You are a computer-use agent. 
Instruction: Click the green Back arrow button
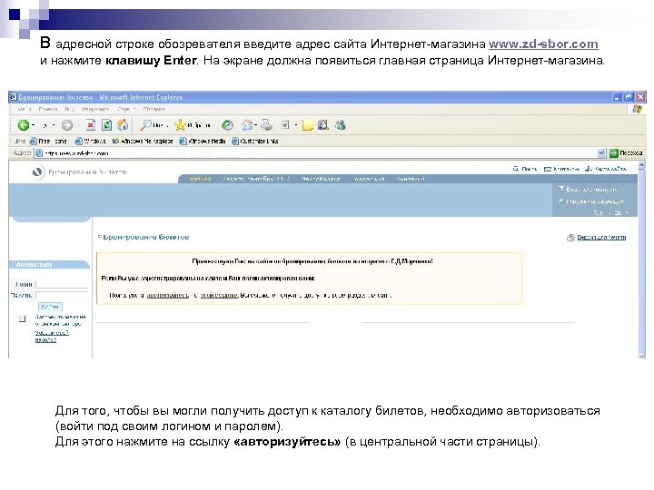pos(24,125)
